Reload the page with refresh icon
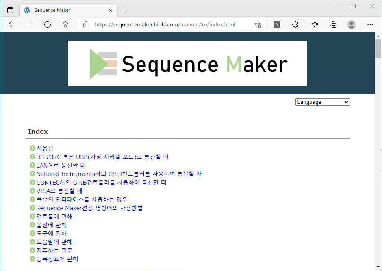This screenshot has height=271, width=382. point(48,24)
